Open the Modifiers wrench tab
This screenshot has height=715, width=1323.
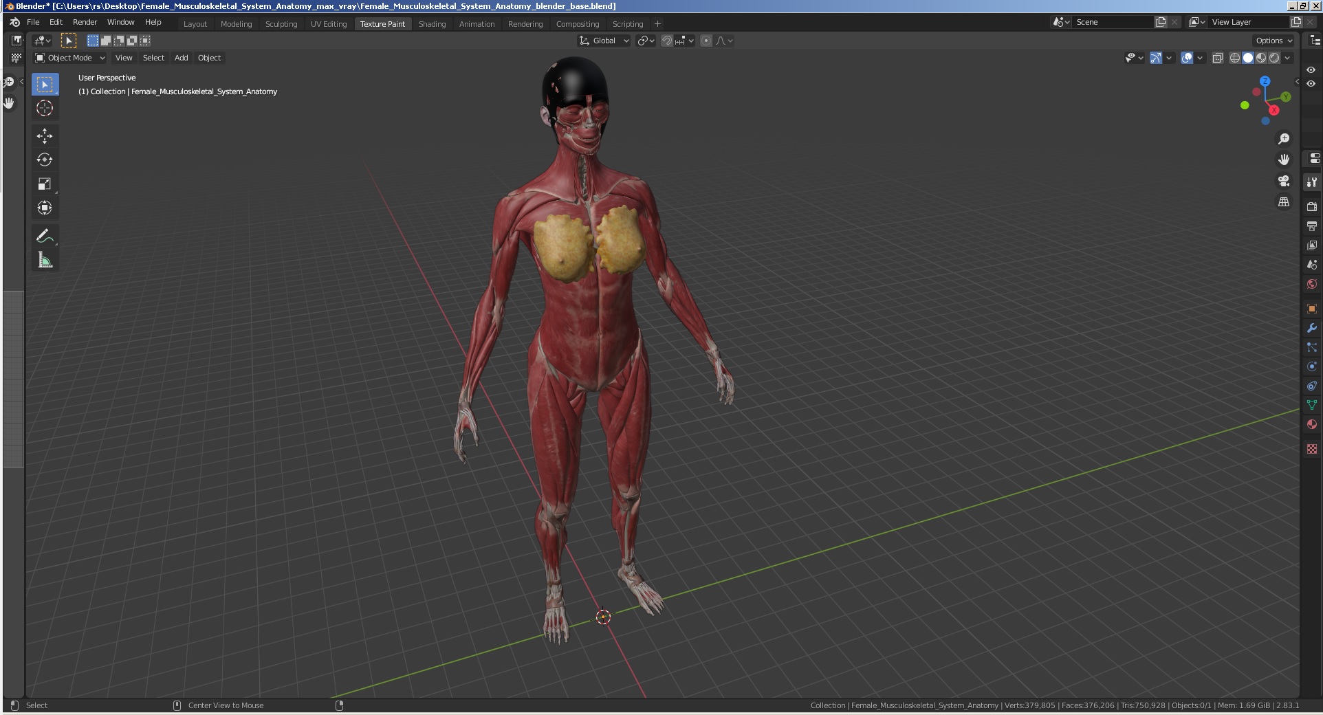[x=1312, y=328]
